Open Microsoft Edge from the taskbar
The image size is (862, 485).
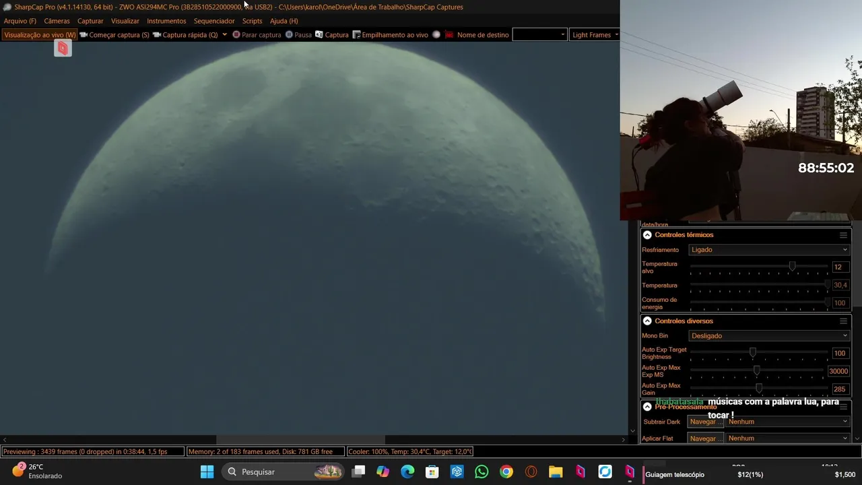(407, 472)
